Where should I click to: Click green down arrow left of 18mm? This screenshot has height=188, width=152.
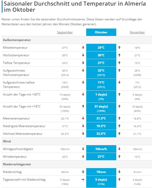point(83,172)
